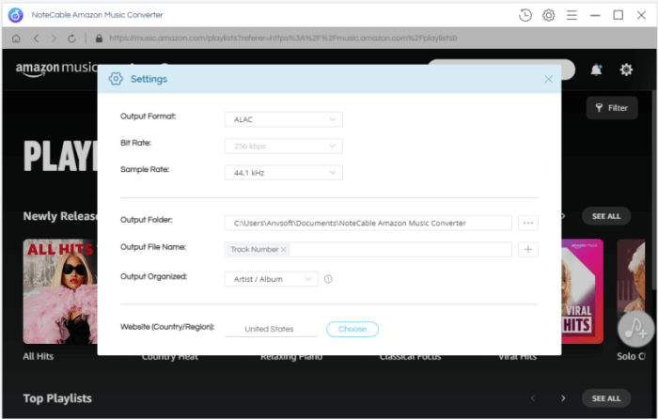Open Output Organized Artist / Album dropdown
Viewport: 658px width, 419px height.
[x=272, y=279]
